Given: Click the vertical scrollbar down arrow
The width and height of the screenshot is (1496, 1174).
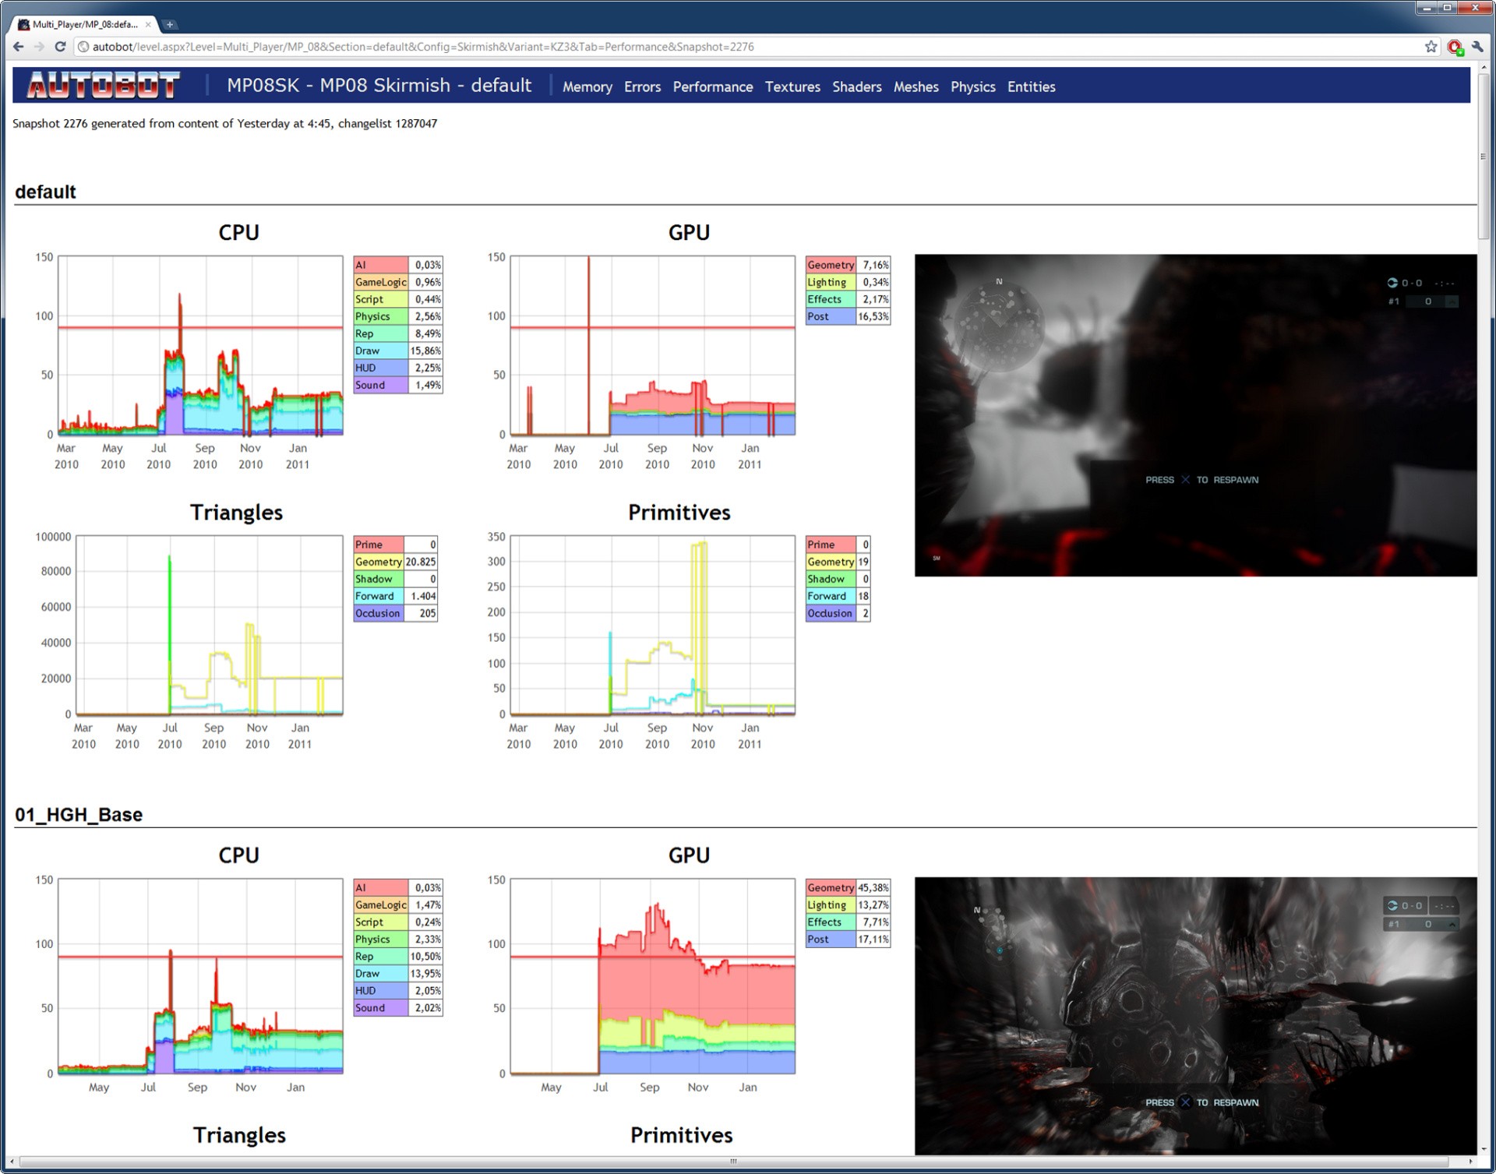Looking at the screenshot, I should 1483,1150.
